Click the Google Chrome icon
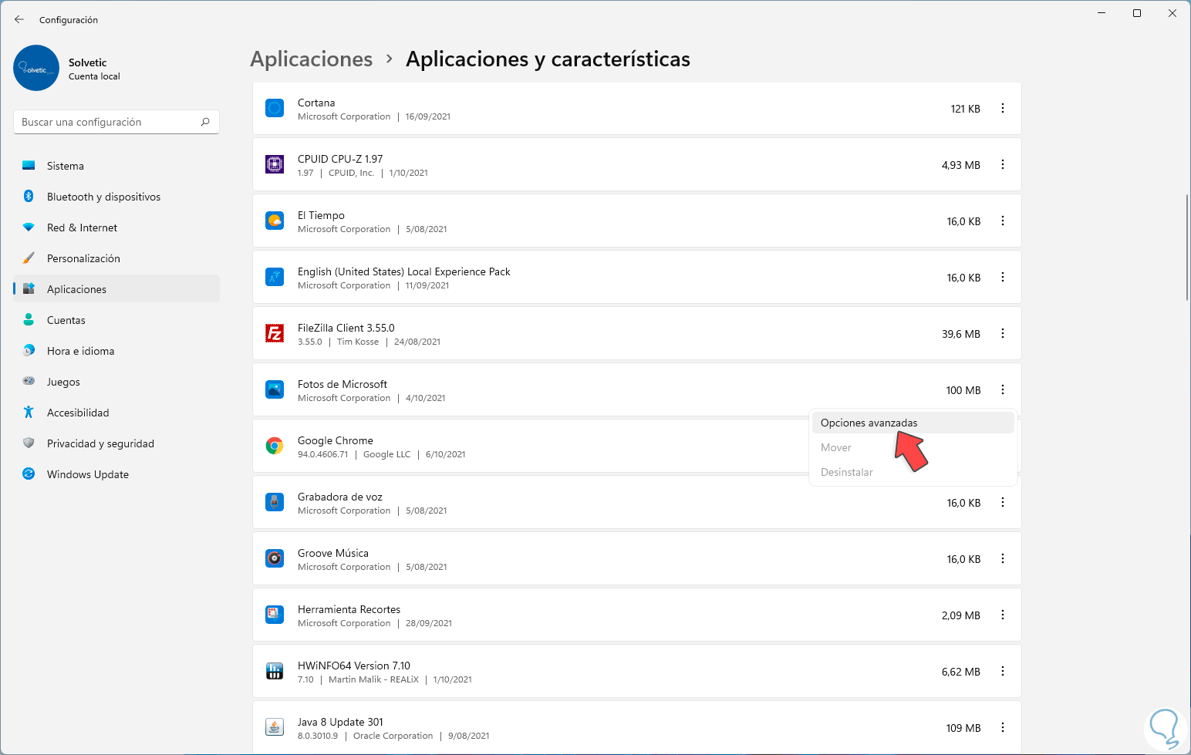Viewport: 1191px width, 755px height. click(x=275, y=446)
